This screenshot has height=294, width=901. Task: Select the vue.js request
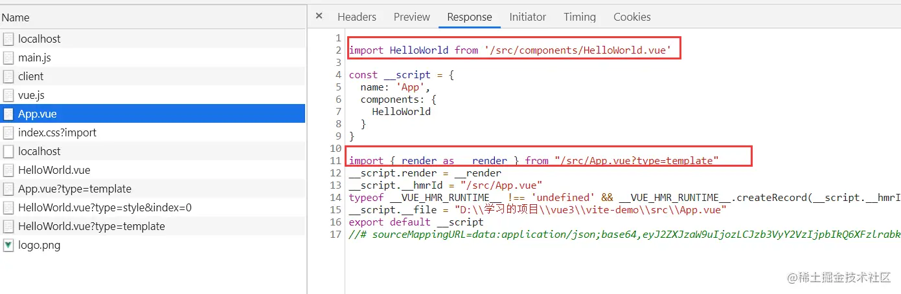(x=153, y=95)
